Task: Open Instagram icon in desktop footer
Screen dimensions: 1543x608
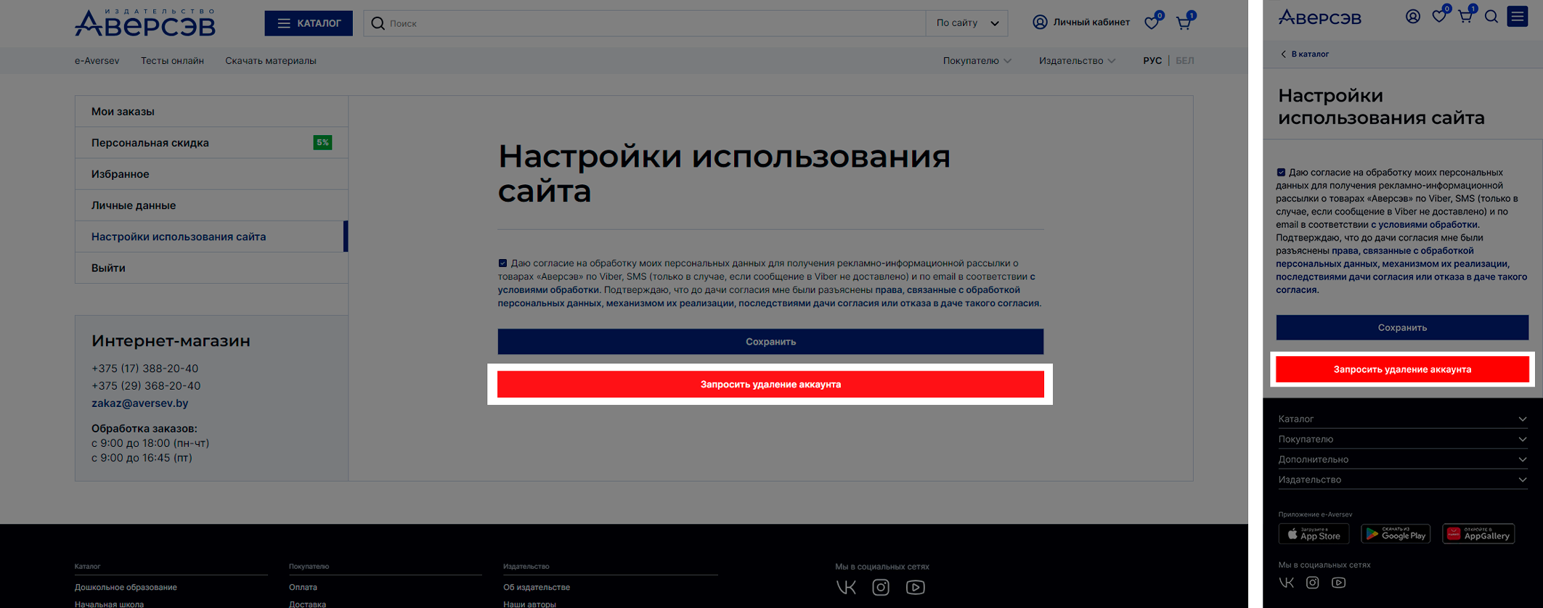Action: [x=881, y=587]
